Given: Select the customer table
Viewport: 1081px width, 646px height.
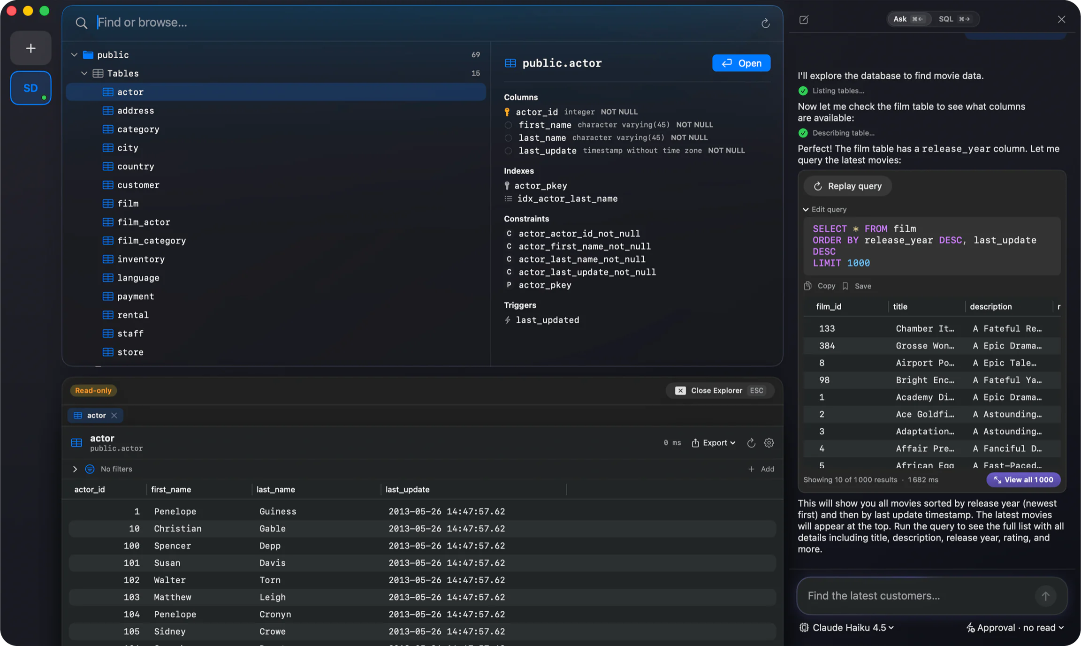Looking at the screenshot, I should click(276, 185).
